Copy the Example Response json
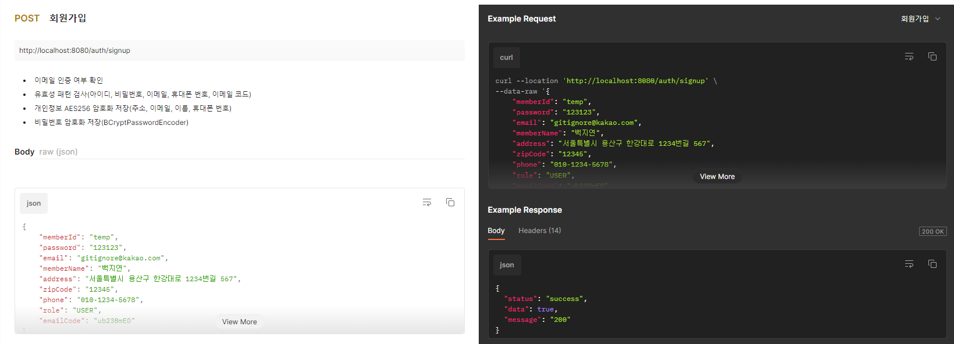Image resolution: width=954 pixels, height=344 pixels. point(932,264)
